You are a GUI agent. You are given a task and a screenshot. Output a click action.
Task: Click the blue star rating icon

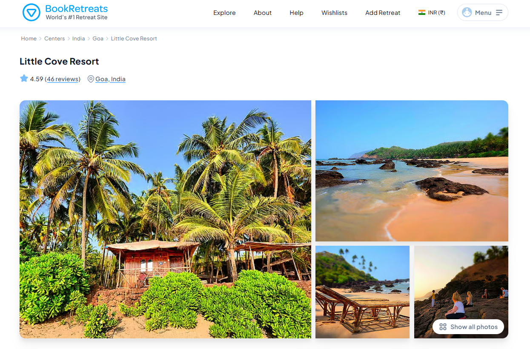pos(24,78)
